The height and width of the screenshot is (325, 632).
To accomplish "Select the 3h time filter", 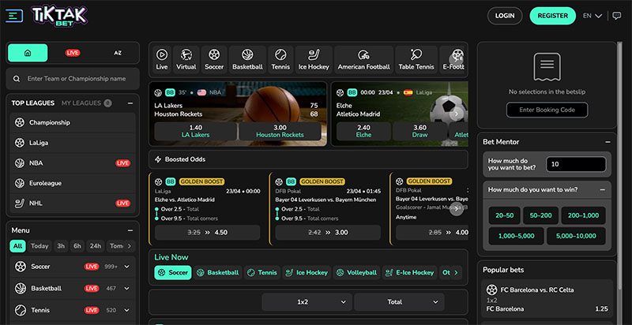I will pyautogui.click(x=61, y=246).
